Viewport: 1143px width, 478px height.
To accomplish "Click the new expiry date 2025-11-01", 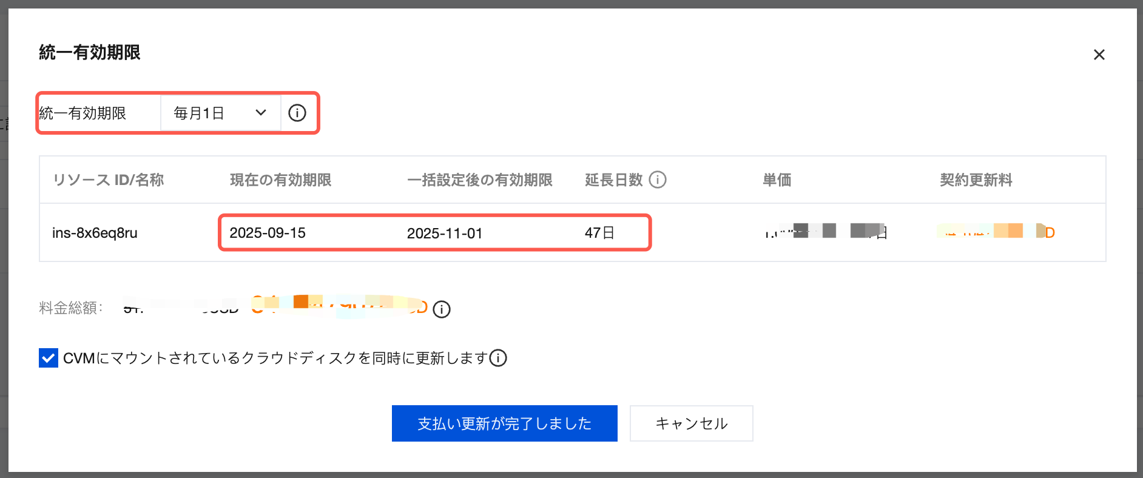I will (x=445, y=233).
